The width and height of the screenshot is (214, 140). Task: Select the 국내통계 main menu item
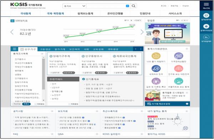coord(26,14)
